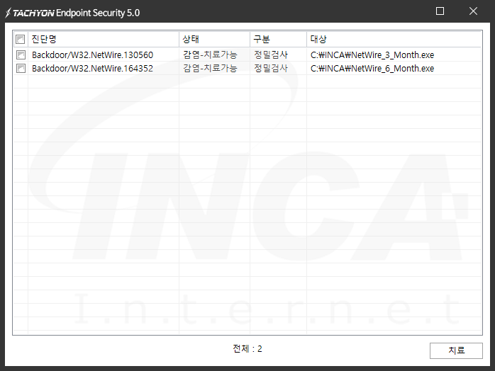Select the Backdoor/W32.NetWire.130560 detection name
495x371 pixels.
(92, 55)
